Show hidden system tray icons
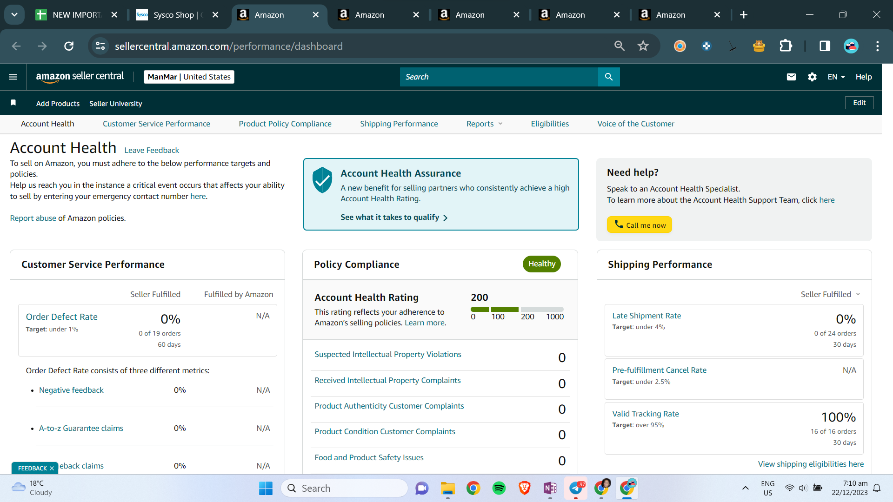Image resolution: width=893 pixels, height=502 pixels. [746, 488]
